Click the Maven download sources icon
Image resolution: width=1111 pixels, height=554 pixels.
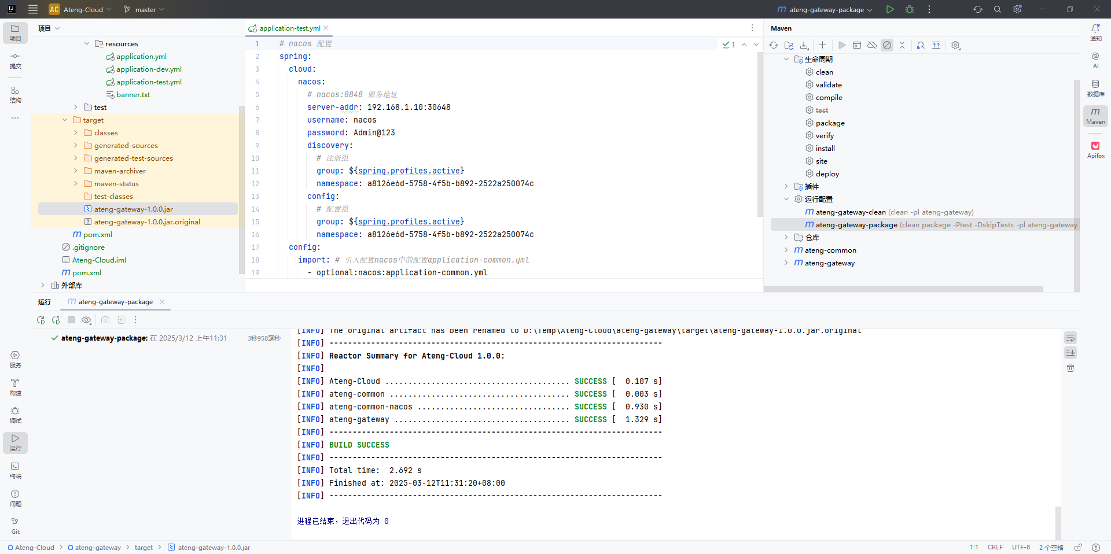click(804, 45)
